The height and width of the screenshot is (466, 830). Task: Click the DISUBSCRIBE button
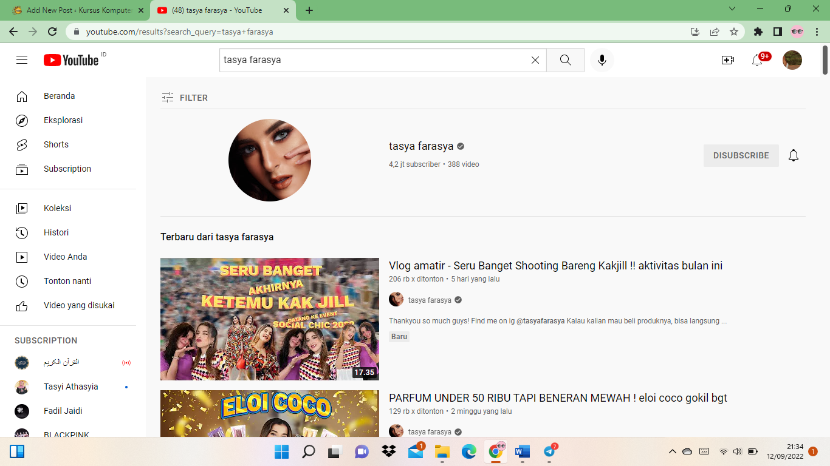click(x=741, y=155)
